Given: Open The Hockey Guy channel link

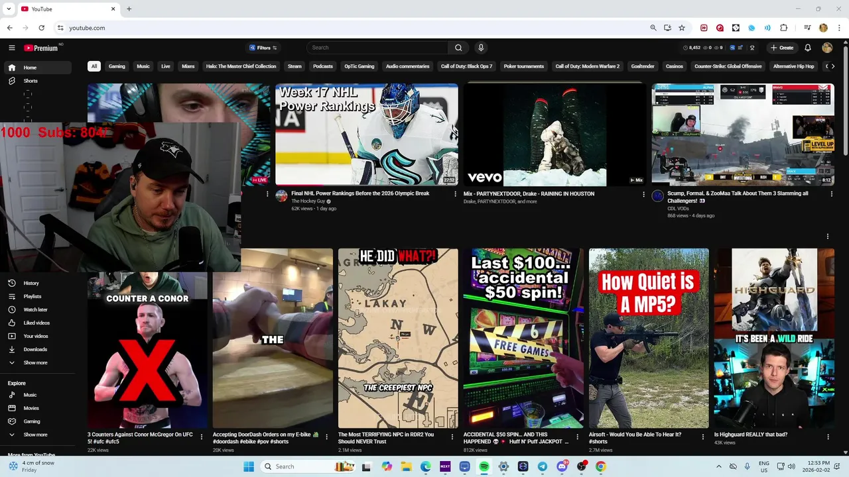Looking at the screenshot, I should (x=308, y=201).
